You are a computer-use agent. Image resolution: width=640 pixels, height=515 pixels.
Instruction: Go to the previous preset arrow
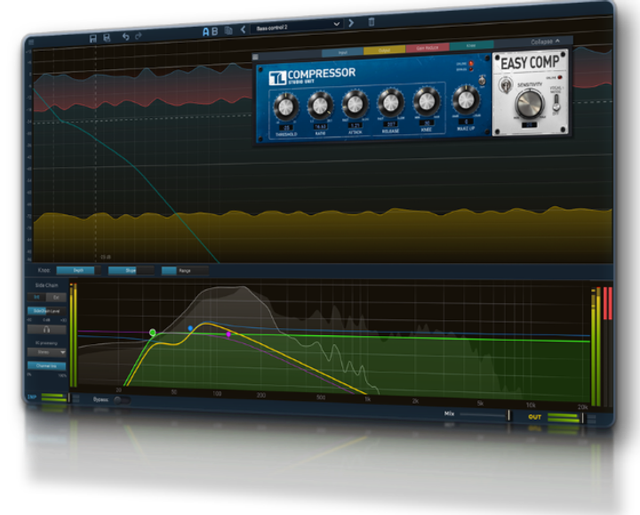(x=244, y=29)
